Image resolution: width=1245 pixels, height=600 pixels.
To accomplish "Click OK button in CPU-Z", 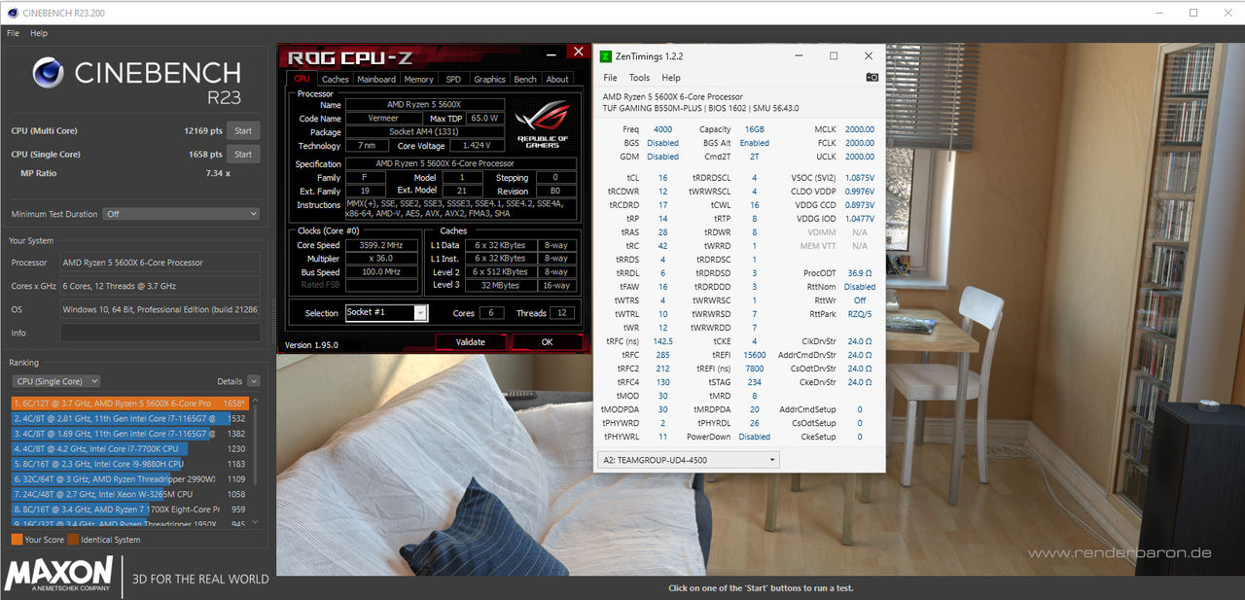I will [547, 342].
